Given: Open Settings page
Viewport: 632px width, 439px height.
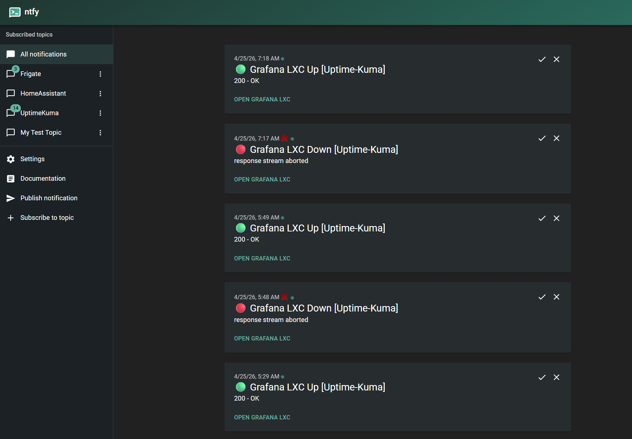Looking at the screenshot, I should point(56,159).
